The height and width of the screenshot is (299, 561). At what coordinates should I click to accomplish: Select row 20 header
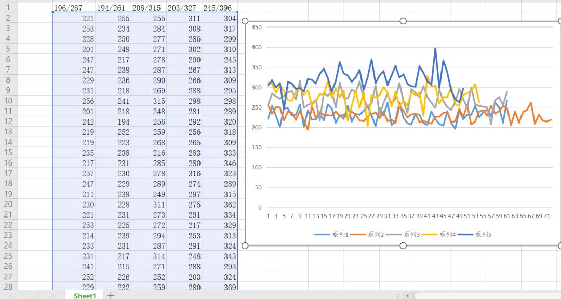pyautogui.click(x=8, y=204)
